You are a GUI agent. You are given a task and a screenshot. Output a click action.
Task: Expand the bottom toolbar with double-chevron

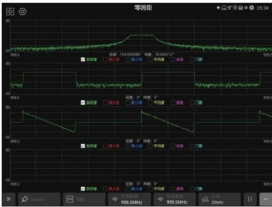point(8,199)
